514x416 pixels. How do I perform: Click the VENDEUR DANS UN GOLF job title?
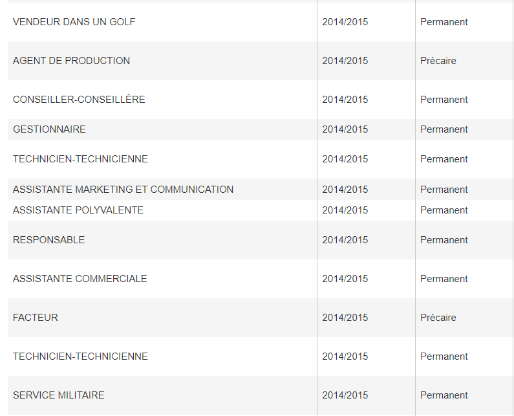pos(74,22)
